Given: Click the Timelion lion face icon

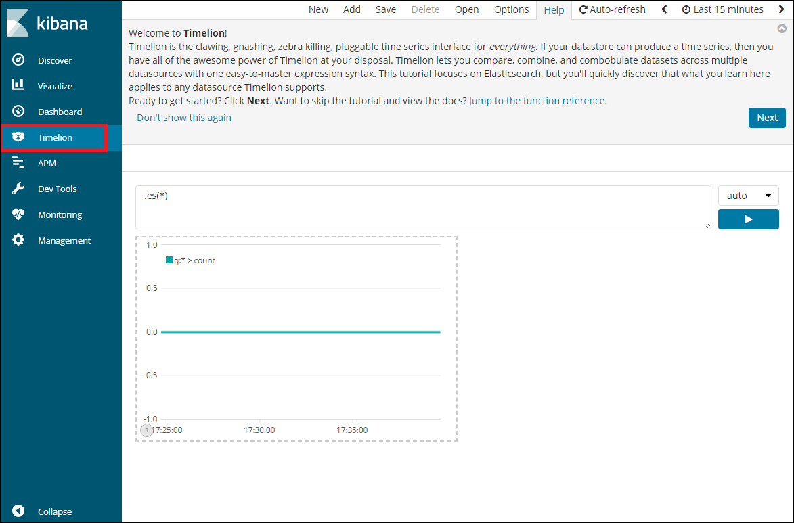Looking at the screenshot, I should click(x=19, y=137).
